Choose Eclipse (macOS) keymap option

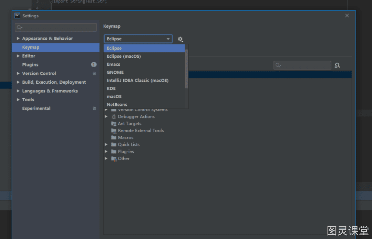144,56
